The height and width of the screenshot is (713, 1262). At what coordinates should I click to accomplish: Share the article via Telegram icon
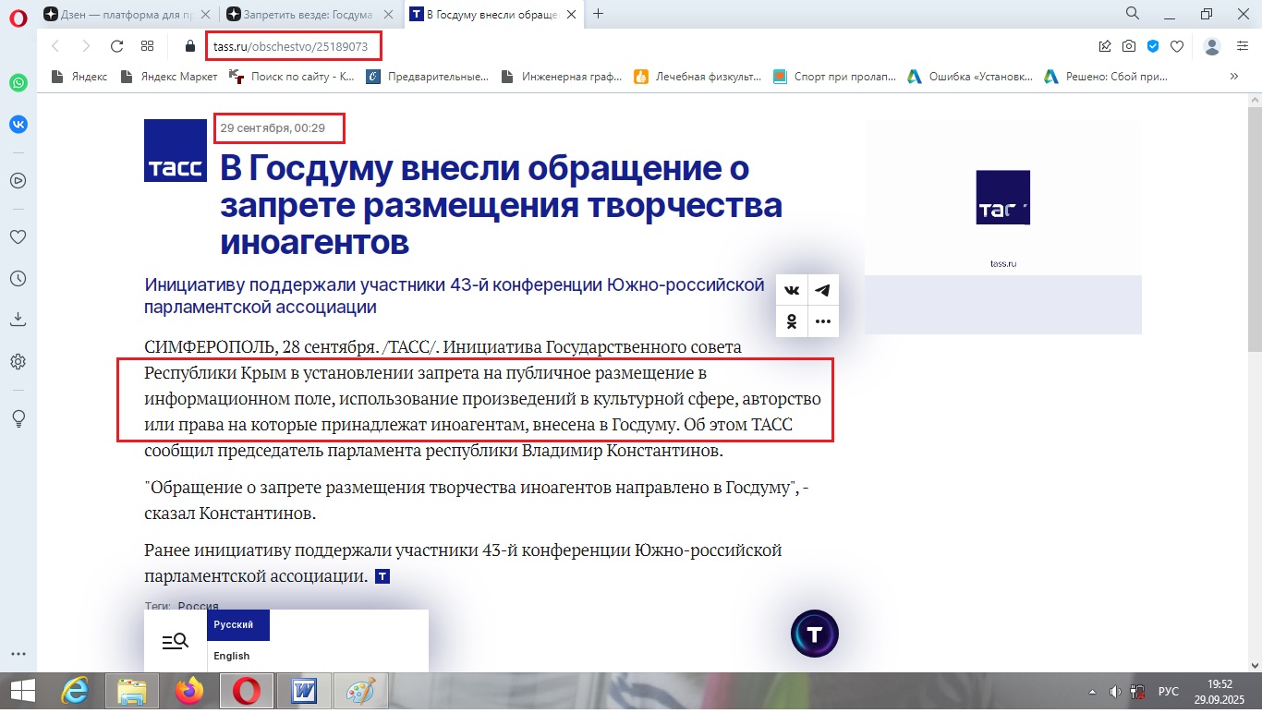(822, 291)
